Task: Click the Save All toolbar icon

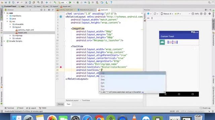Action: point(6,2)
